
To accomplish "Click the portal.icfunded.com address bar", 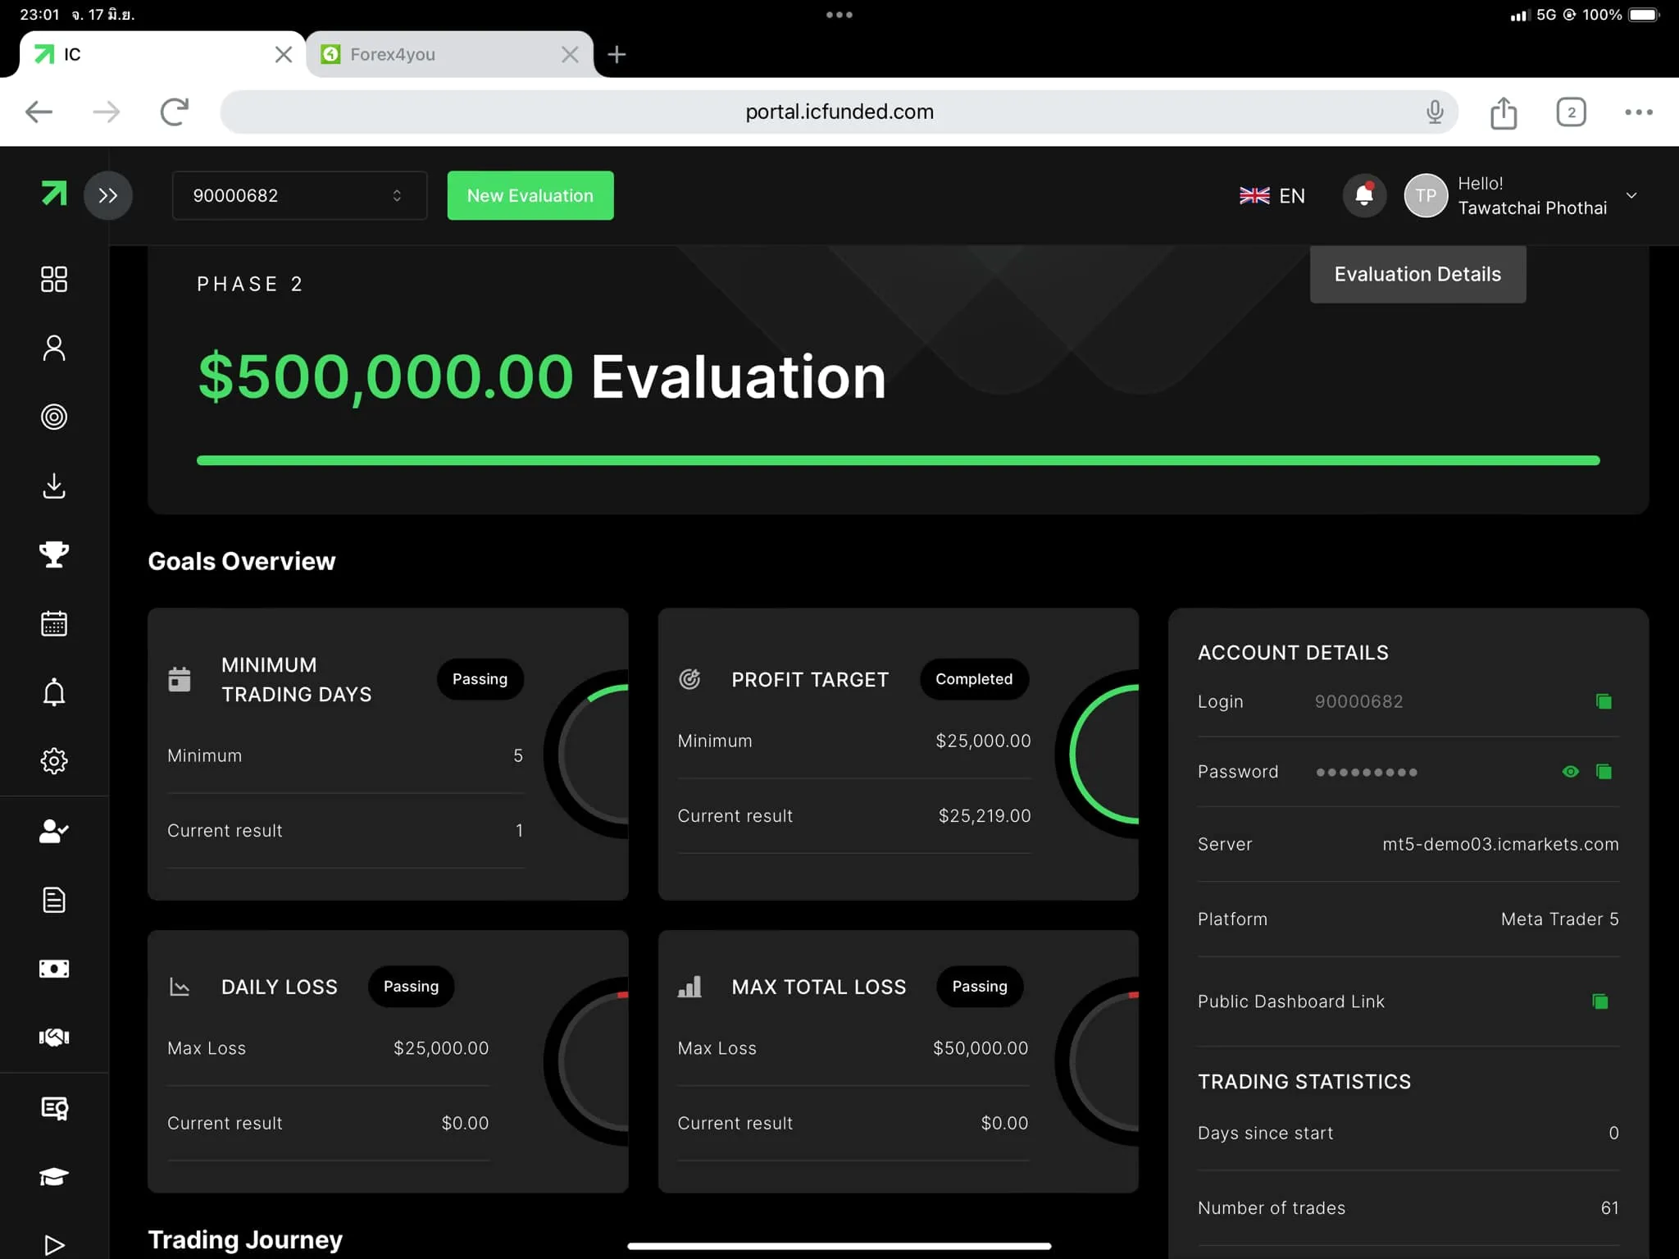I will click(x=839, y=112).
